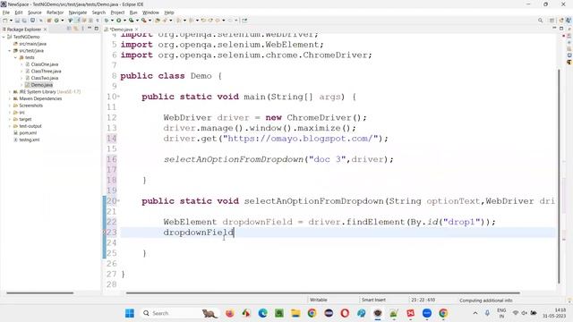Fold the main method at line 10
573x322 pixels.
(119, 97)
